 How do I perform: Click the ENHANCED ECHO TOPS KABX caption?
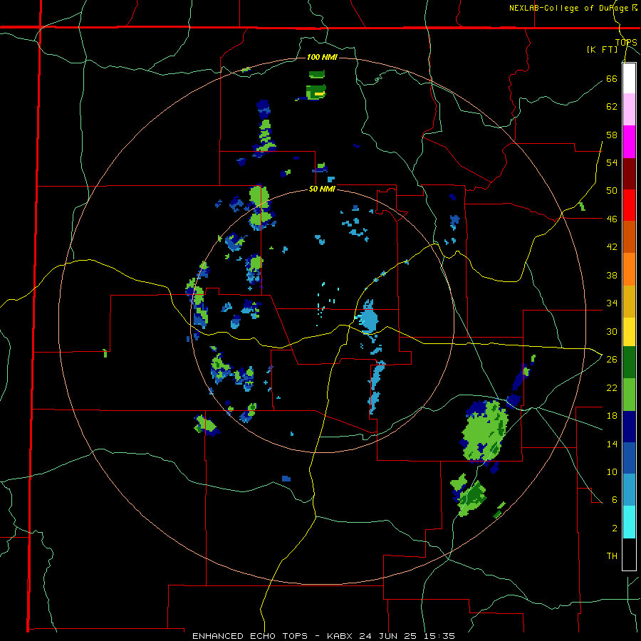[323, 636]
